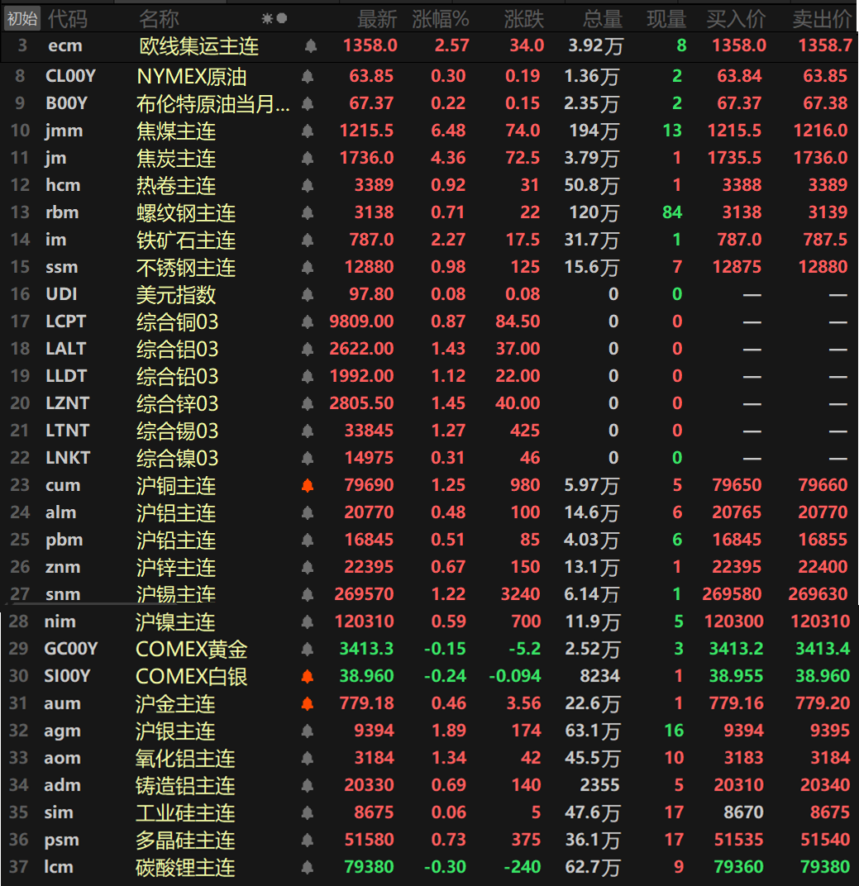Viewport: 859px width, 886px height.
Task: Click the alert bell for 碳酸锂主连
Action: pos(308,867)
